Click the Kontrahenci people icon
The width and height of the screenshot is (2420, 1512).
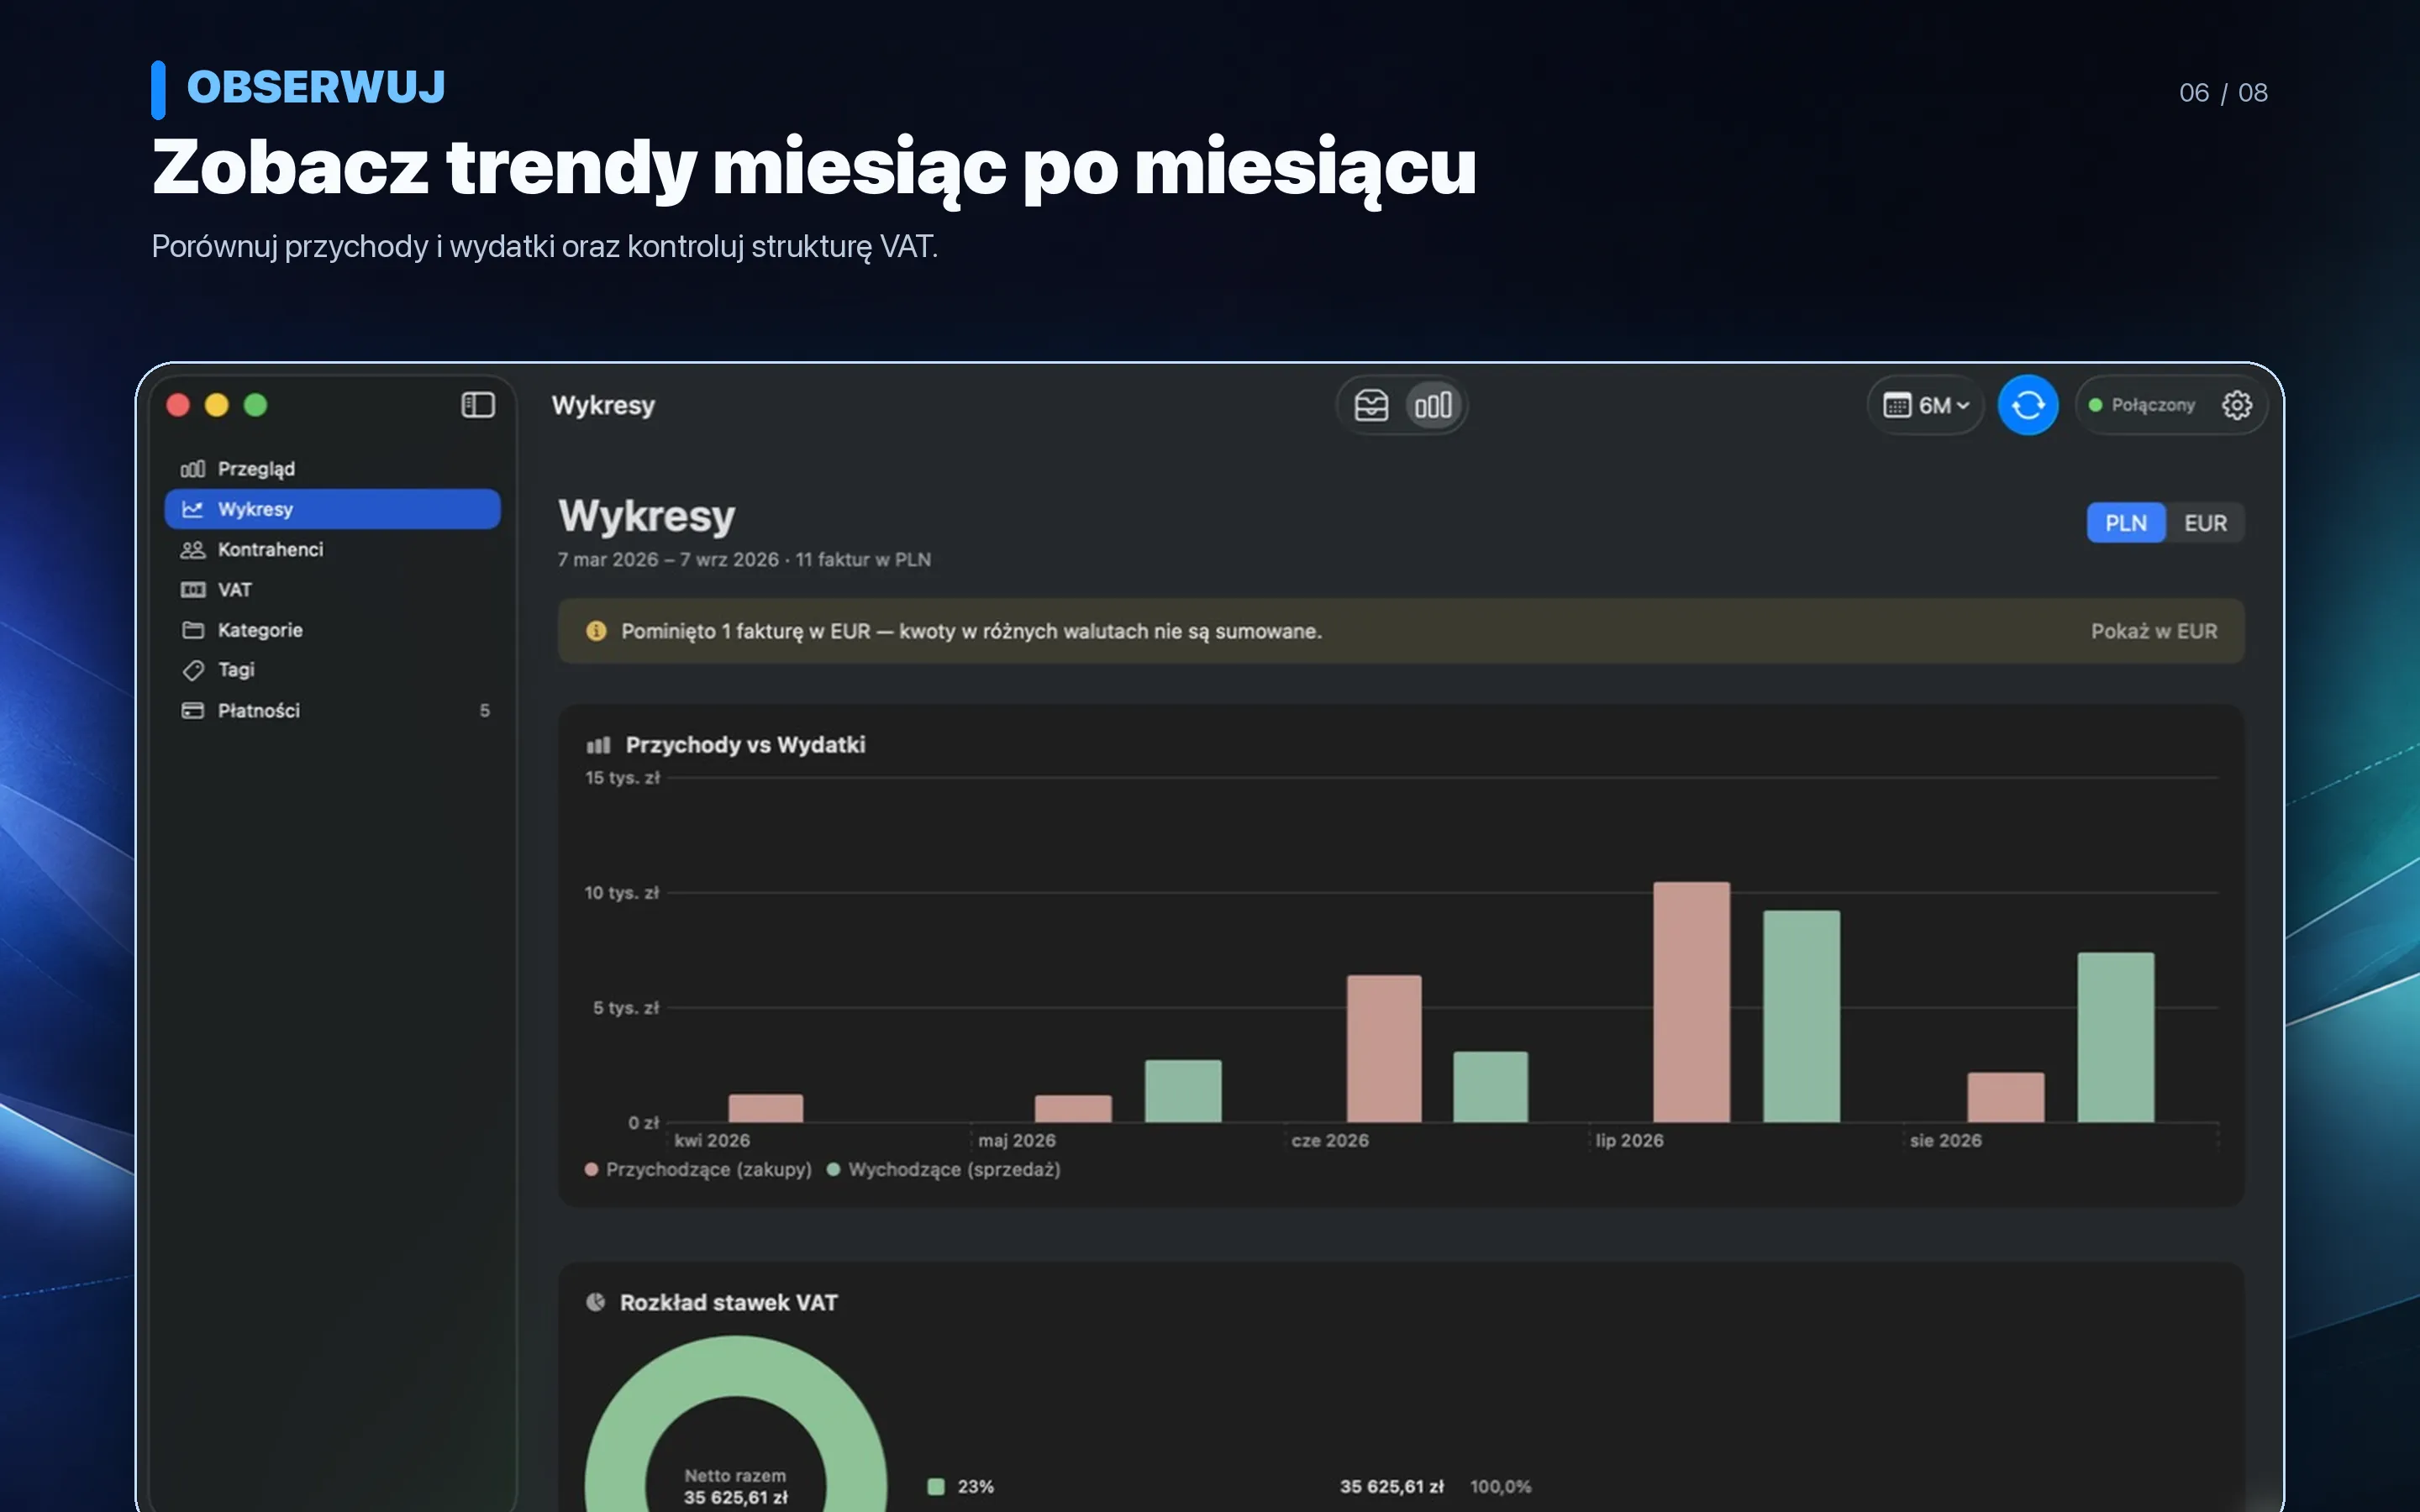pos(193,550)
